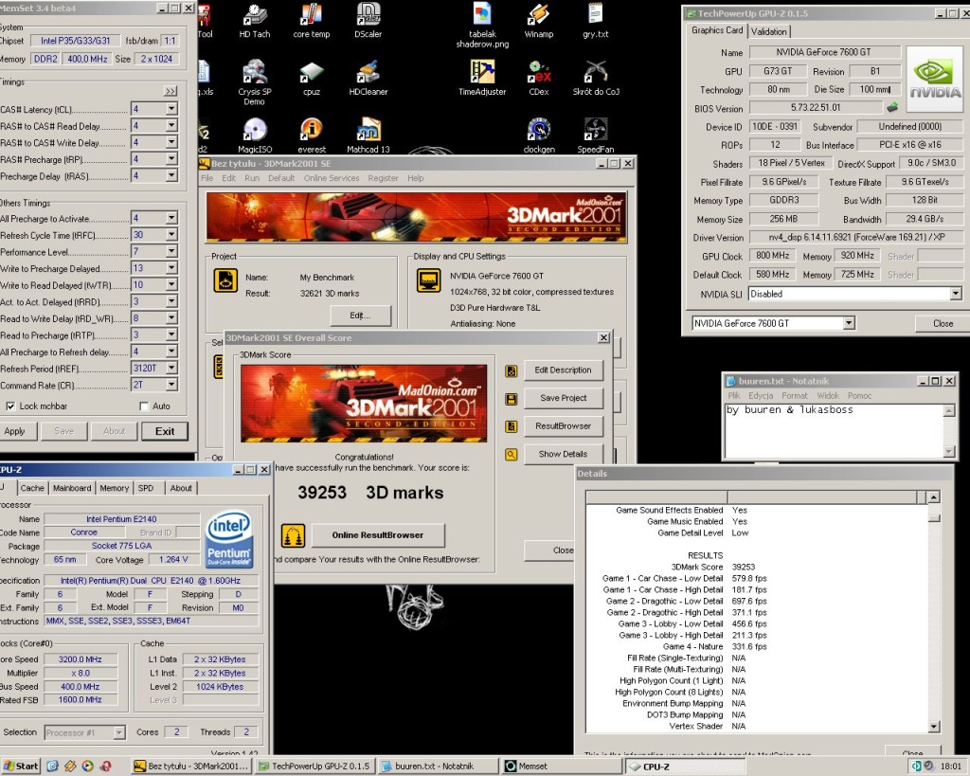This screenshot has height=776, width=970.
Task: Click the Close button in GPU-Z
Action: coord(943,323)
